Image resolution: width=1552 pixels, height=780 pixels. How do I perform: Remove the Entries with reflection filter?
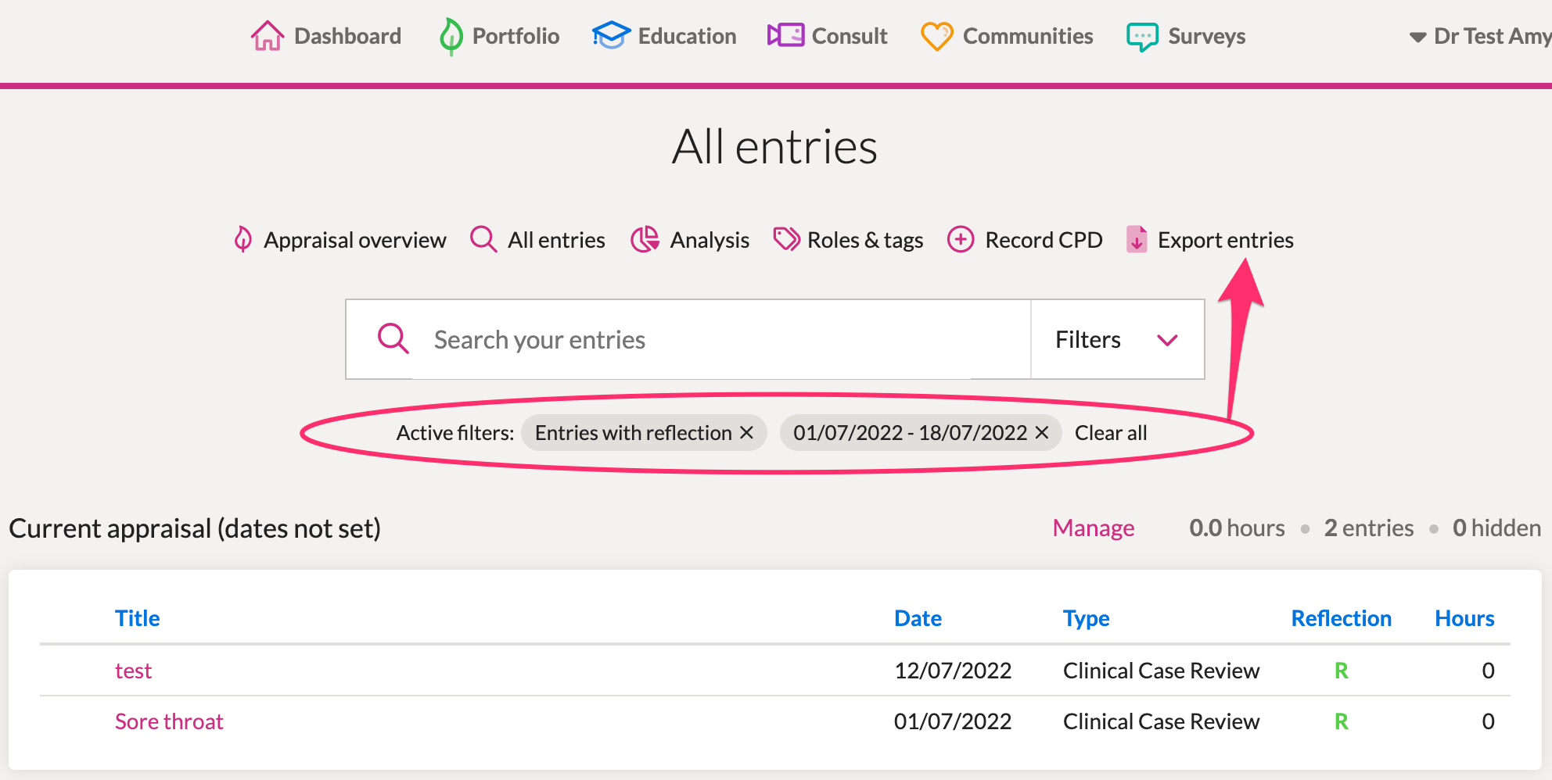tap(747, 432)
